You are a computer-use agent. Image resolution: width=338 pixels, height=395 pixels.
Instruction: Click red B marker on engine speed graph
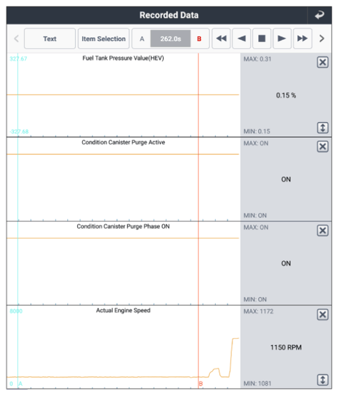(201, 384)
